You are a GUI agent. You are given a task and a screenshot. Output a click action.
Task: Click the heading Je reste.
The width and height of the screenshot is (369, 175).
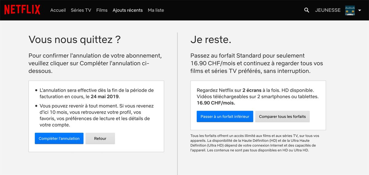211,40
